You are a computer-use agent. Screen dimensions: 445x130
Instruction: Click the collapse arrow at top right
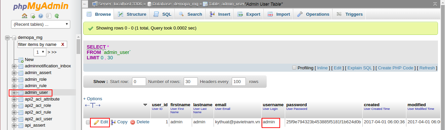(x=435, y=4)
